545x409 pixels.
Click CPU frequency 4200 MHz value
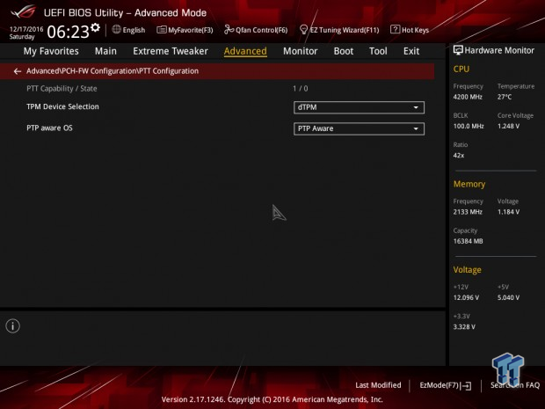(x=468, y=97)
